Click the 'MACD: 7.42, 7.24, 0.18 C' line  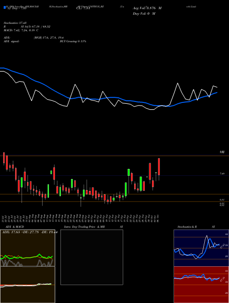21,30
